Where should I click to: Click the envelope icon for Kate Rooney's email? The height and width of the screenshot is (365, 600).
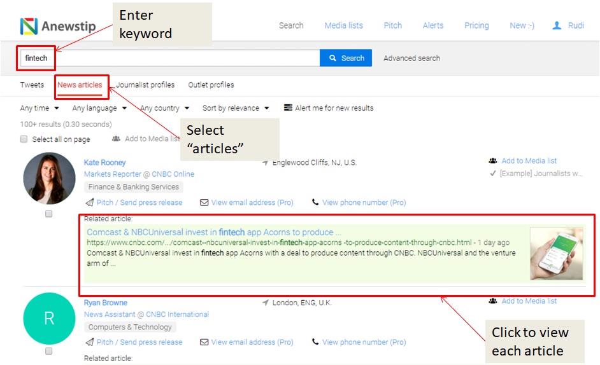[204, 202]
